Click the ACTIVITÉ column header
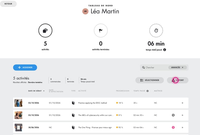 tap(82, 91)
